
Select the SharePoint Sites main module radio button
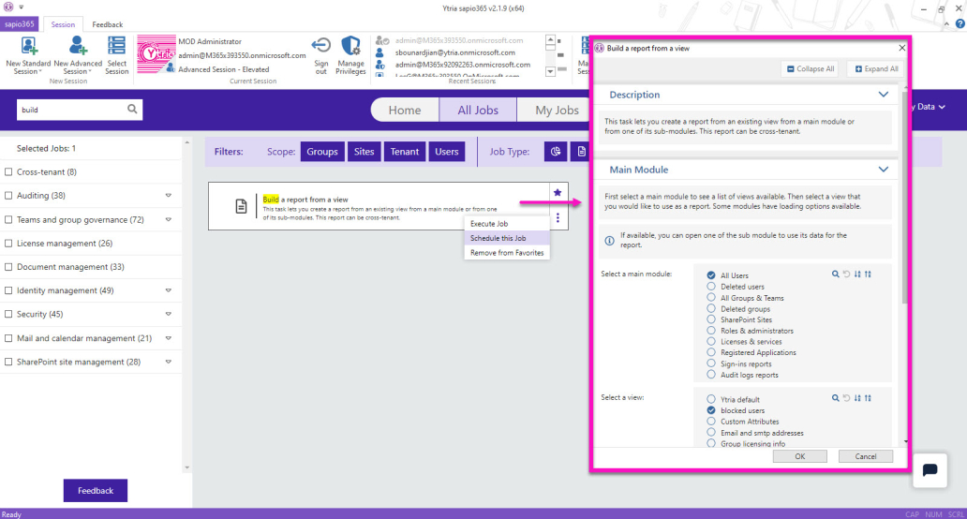point(711,319)
